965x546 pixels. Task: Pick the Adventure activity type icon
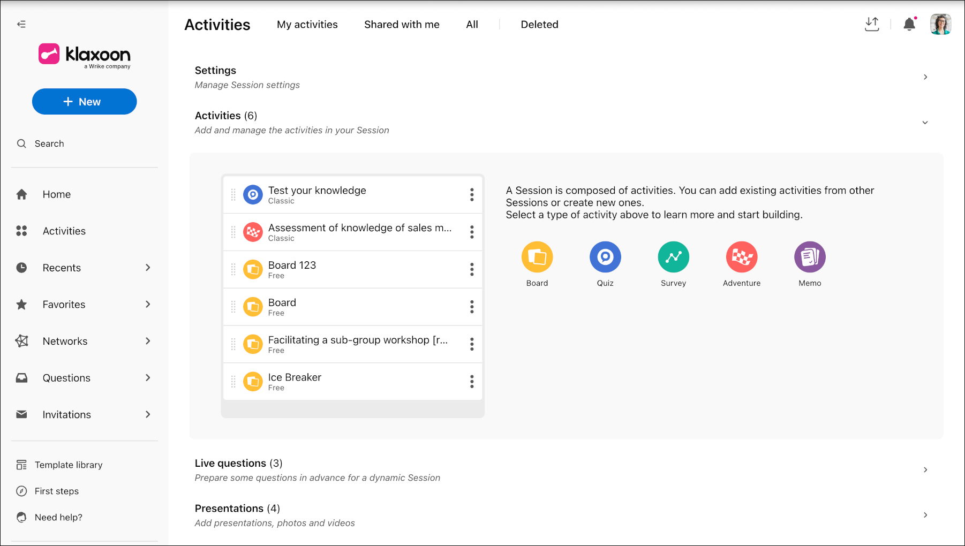742,257
